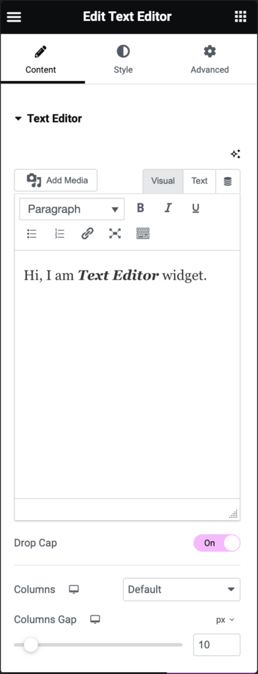This screenshot has height=674, width=258.
Task: Open the dynamic tags database icon
Action: pos(228,182)
